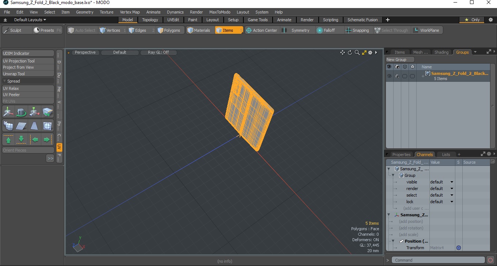497x266 pixels.
Task: Align UVs downward with green down arrow
Action: pyautogui.click(x=21, y=140)
